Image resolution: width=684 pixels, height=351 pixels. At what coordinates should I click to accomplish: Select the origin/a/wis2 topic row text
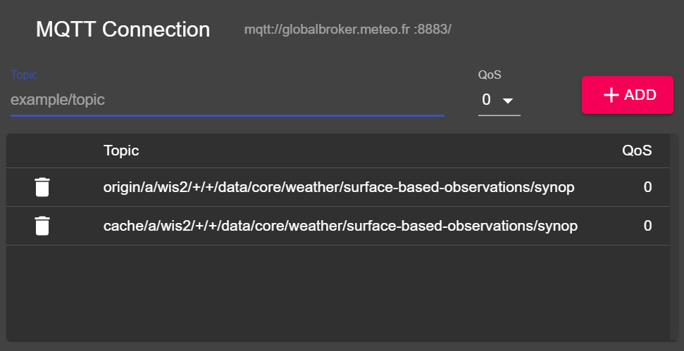(x=339, y=187)
